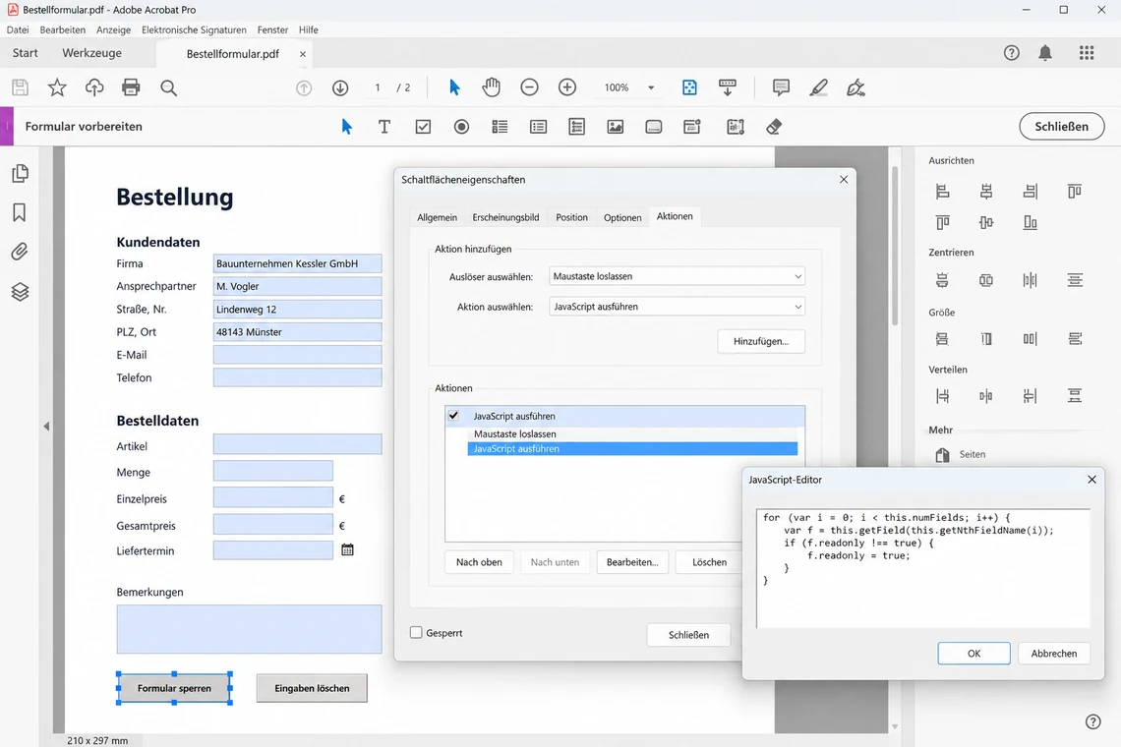Click the print icon
This screenshot has width=1121, height=747.
point(131,87)
